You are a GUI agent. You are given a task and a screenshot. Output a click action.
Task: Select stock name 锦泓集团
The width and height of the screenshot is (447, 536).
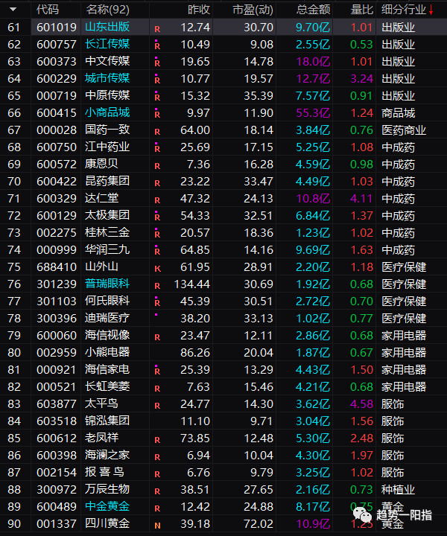pyautogui.click(x=107, y=421)
